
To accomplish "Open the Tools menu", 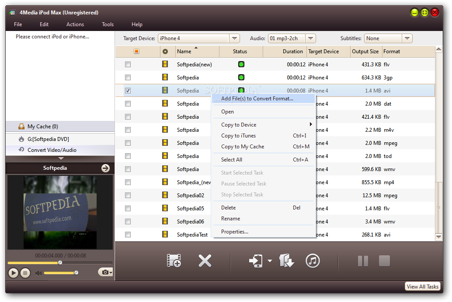I will [x=108, y=24].
